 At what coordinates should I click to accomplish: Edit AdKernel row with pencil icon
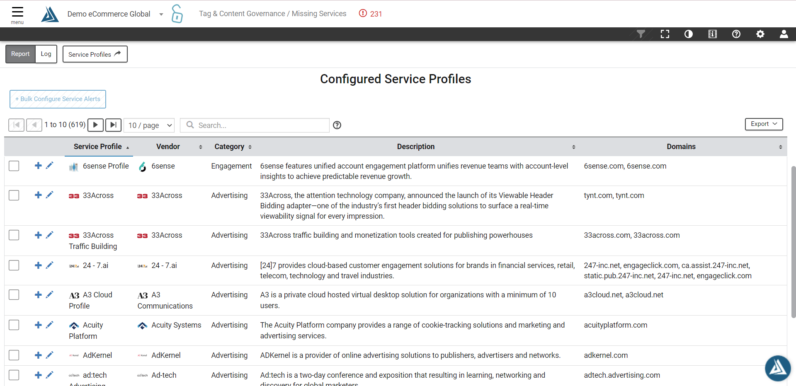[x=49, y=355]
